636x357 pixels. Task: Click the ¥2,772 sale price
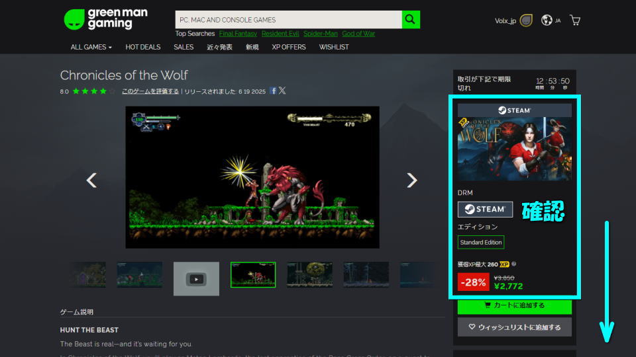tap(508, 286)
